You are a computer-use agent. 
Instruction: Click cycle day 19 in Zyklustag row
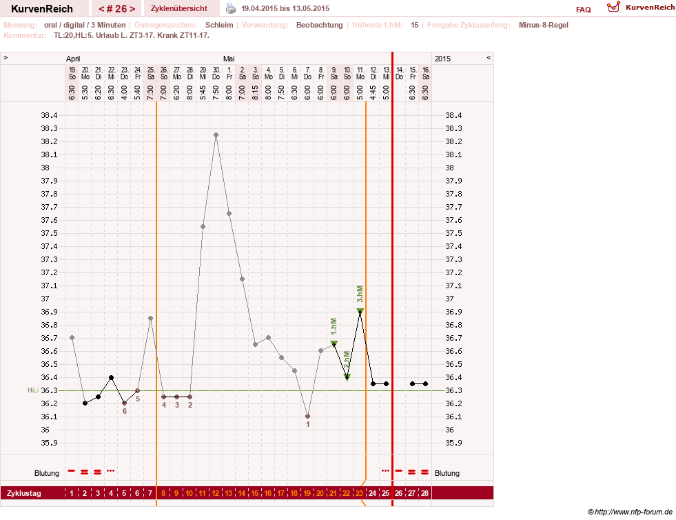click(307, 493)
